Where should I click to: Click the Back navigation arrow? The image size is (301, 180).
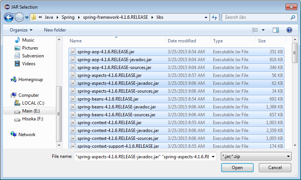pos(9,17)
